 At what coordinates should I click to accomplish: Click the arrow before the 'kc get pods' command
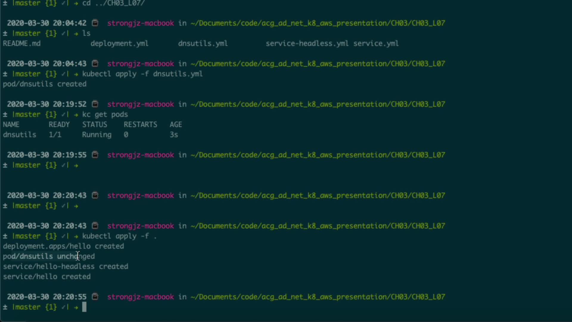pyautogui.click(x=76, y=114)
